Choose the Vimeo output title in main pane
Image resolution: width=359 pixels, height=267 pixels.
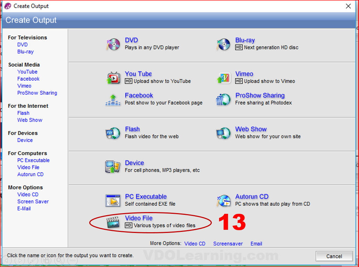pyautogui.click(x=244, y=74)
